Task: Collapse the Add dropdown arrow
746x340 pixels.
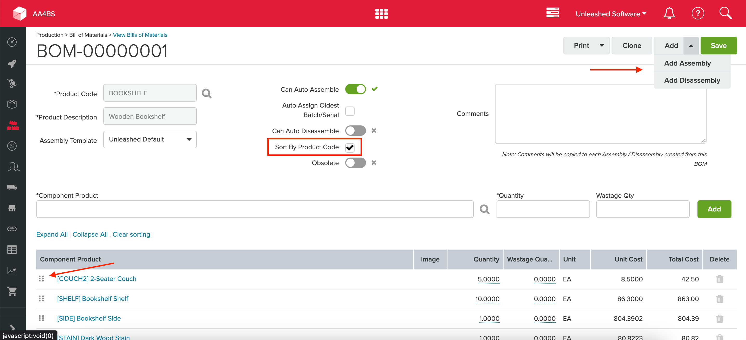Action: [x=691, y=45]
